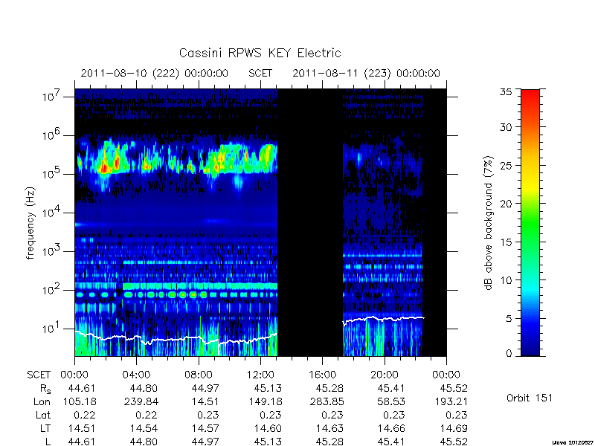Click the "dB above background (7%)" color bar label
The image size is (595, 446).
(489, 223)
